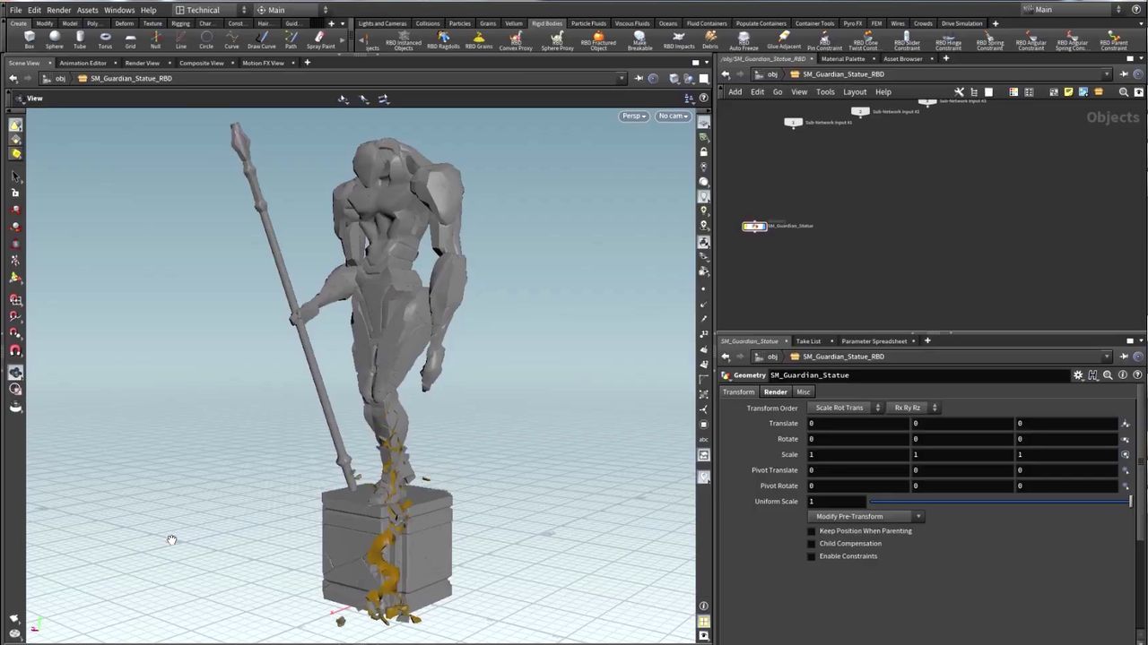Select the Sphere shelf tool
The width and height of the screenshot is (1148, 645).
[x=55, y=39]
